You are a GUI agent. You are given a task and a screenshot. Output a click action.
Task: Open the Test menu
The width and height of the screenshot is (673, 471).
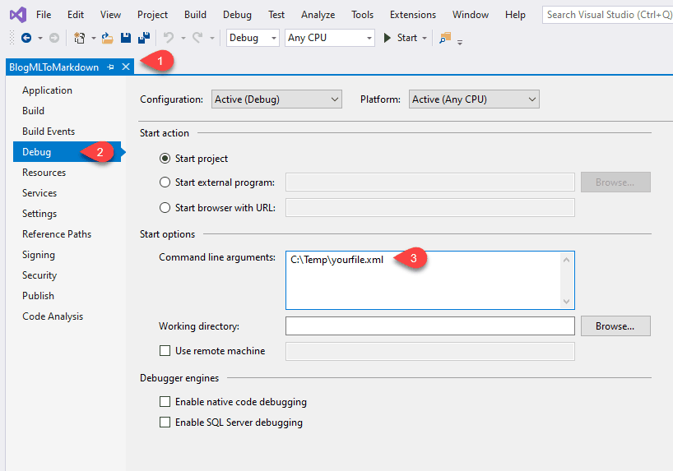tap(276, 15)
